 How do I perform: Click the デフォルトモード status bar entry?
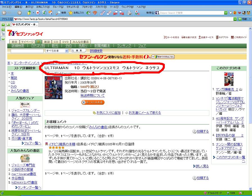pyautogui.click(x=213, y=193)
